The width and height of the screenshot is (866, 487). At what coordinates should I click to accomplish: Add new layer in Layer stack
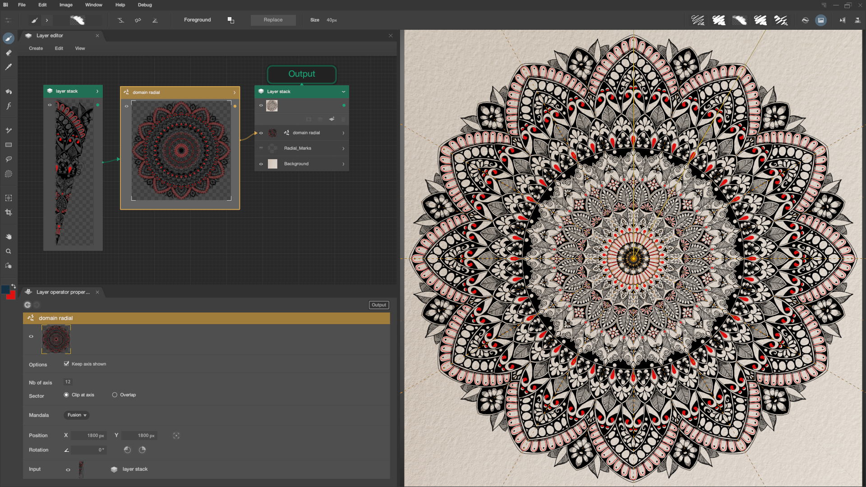332,119
